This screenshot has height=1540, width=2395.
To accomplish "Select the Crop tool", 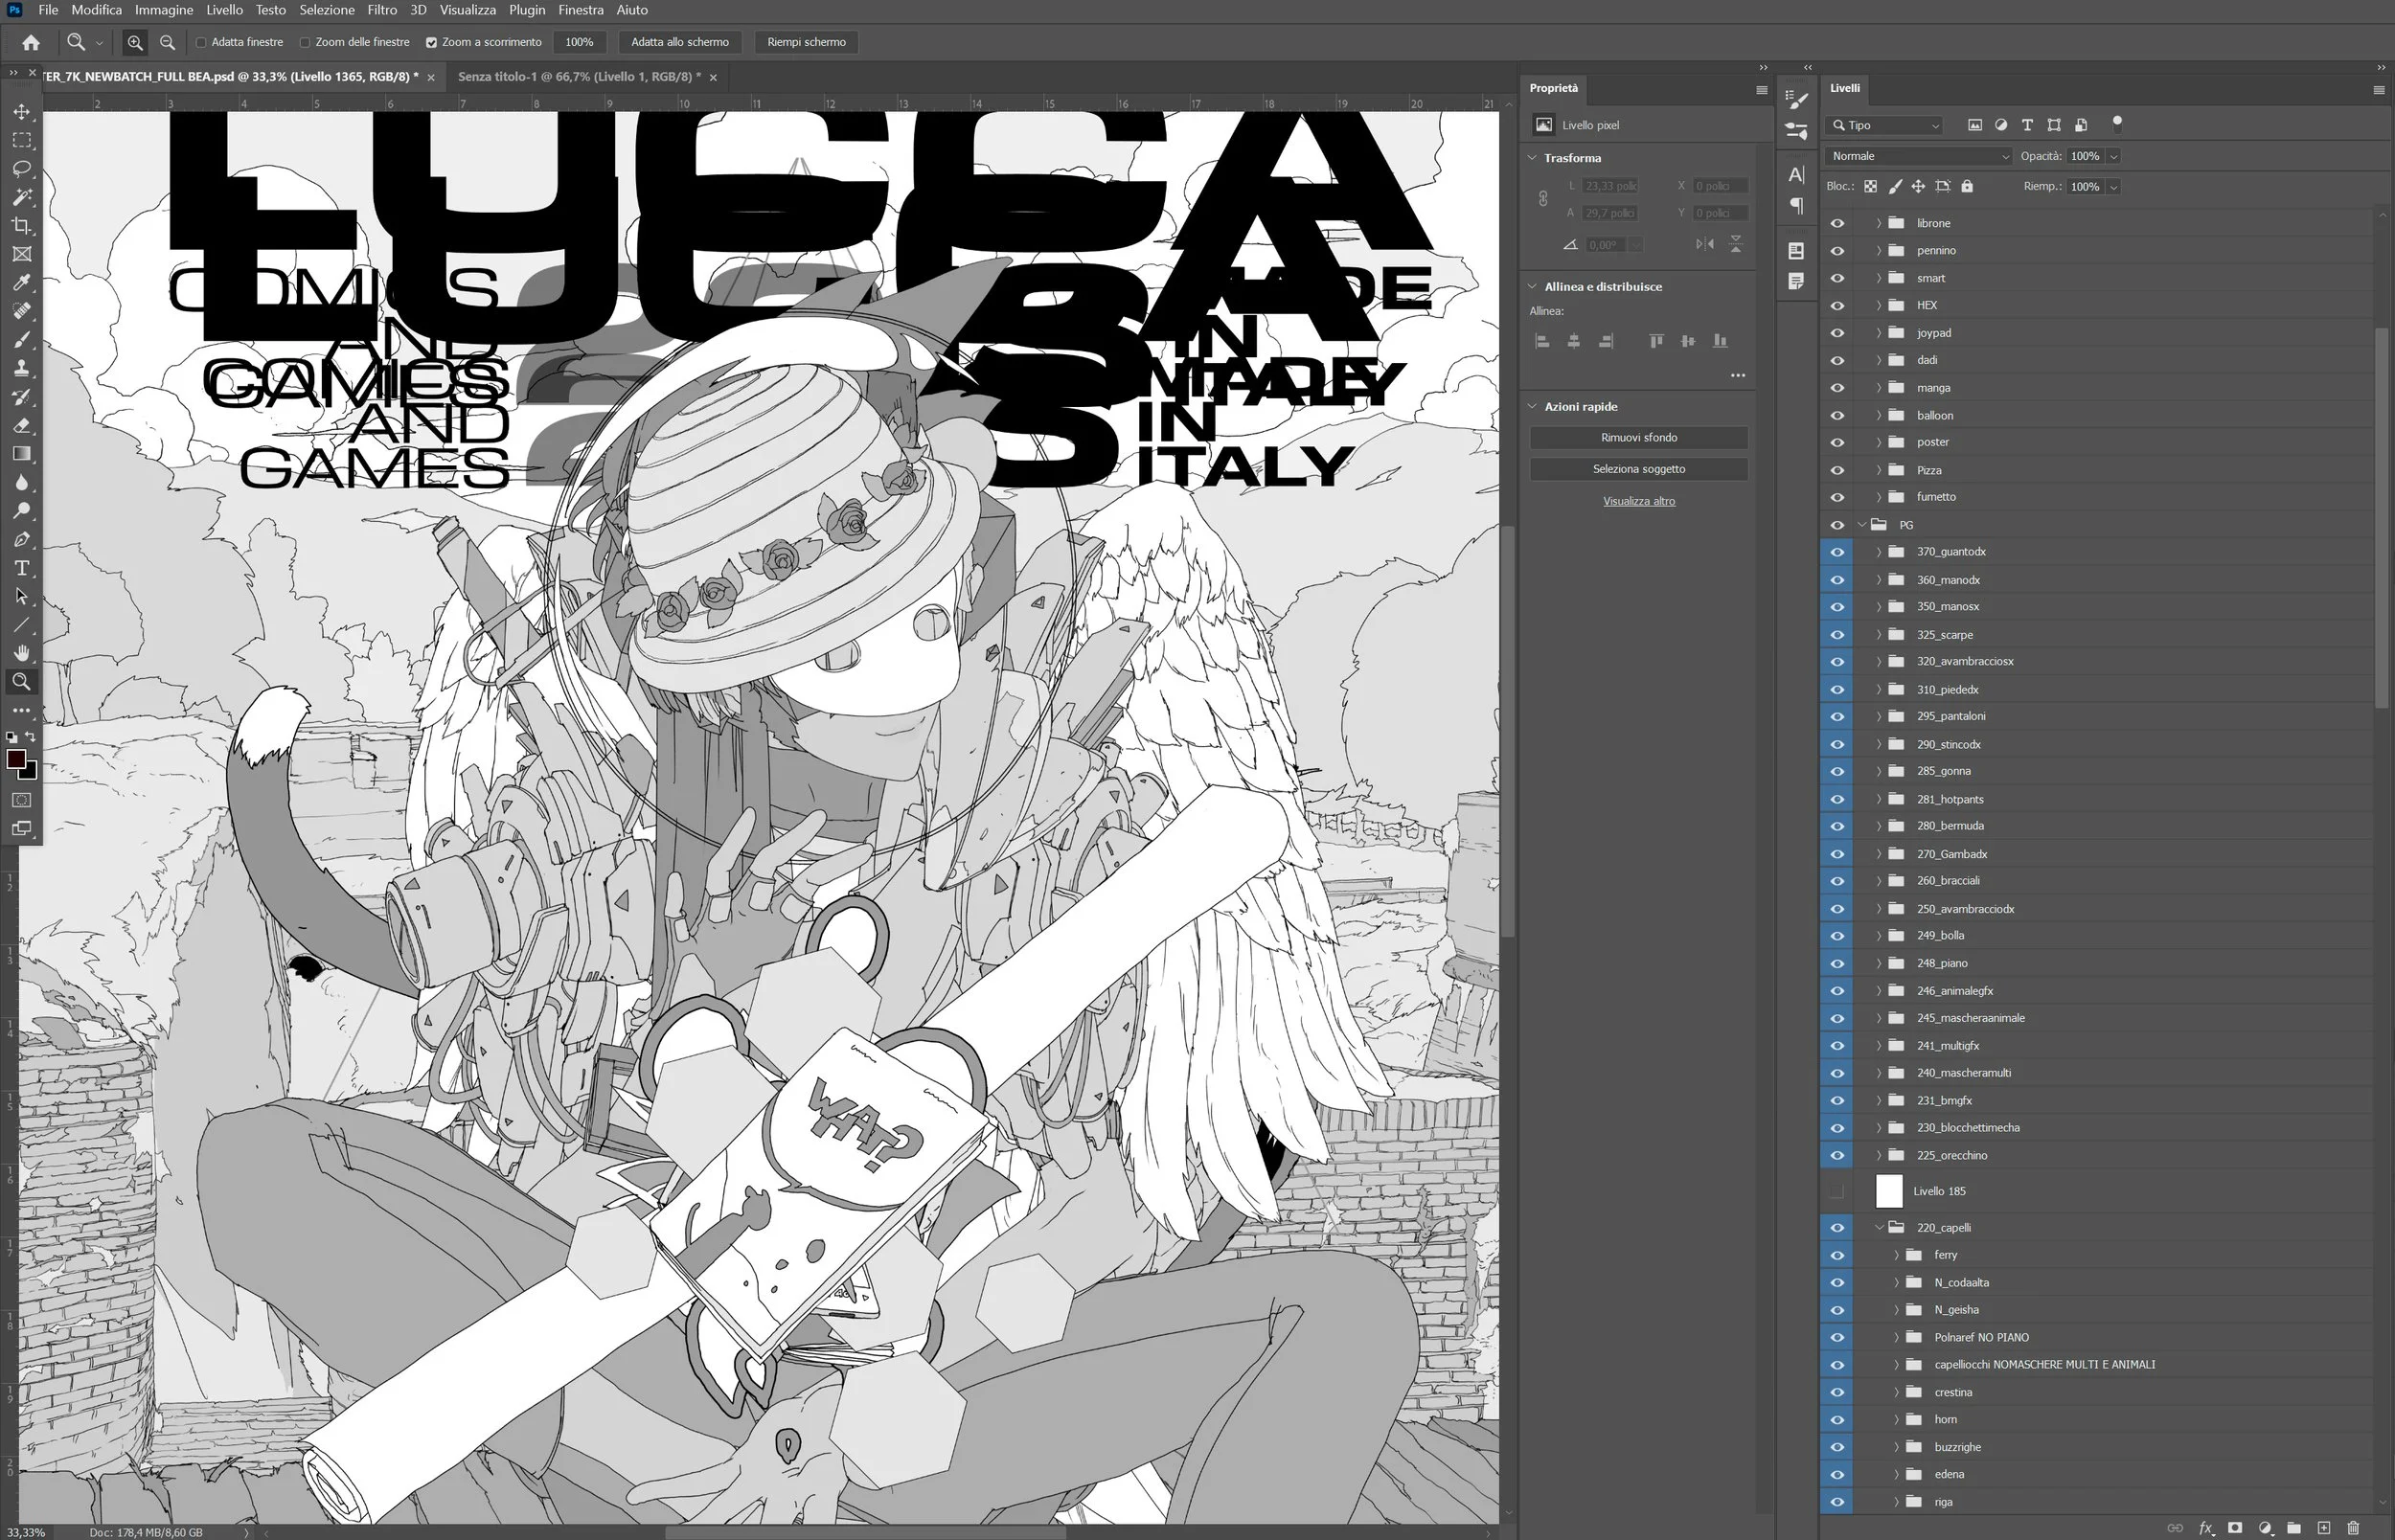I will (22, 226).
